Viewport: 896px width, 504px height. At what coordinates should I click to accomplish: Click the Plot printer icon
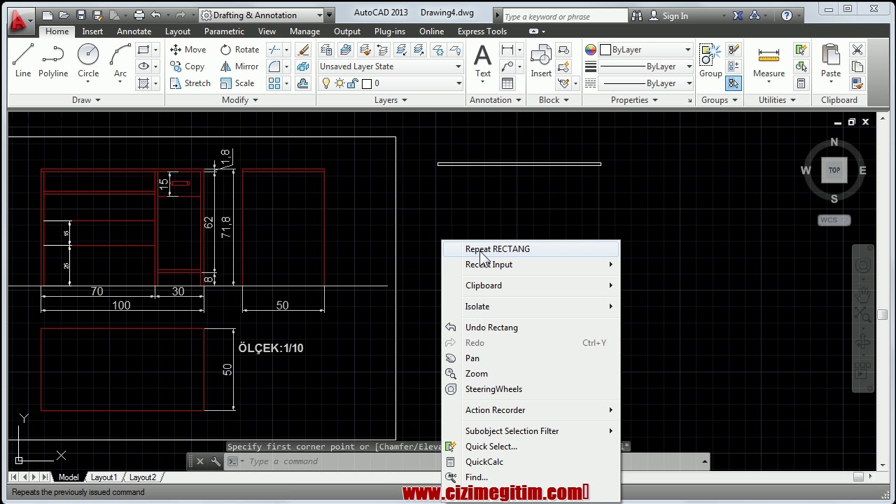[139, 15]
